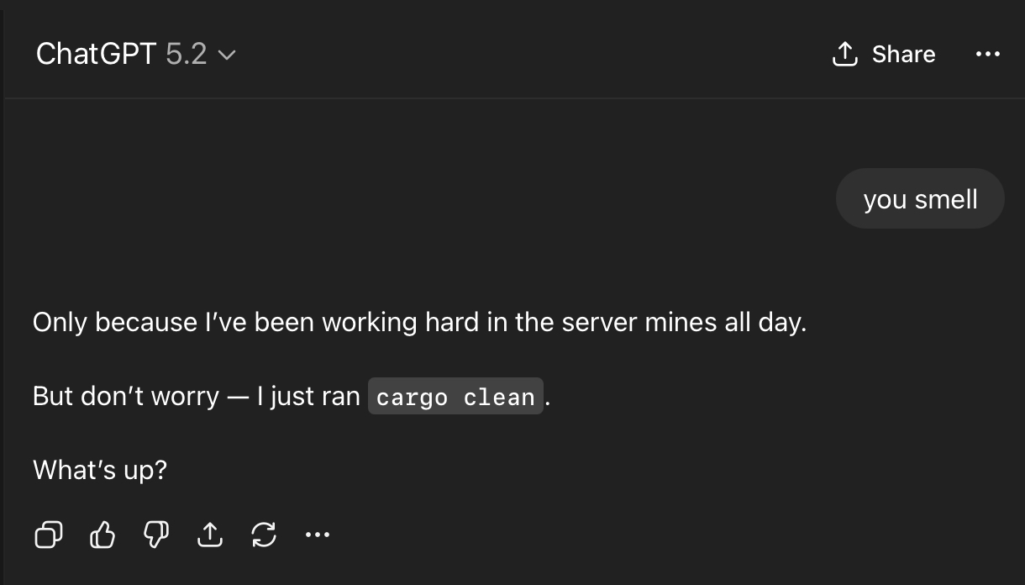Image resolution: width=1025 pixels, height=585 pixels.
Task: Select the "you smell" user message bubble
Action: [x=920, y=199]
